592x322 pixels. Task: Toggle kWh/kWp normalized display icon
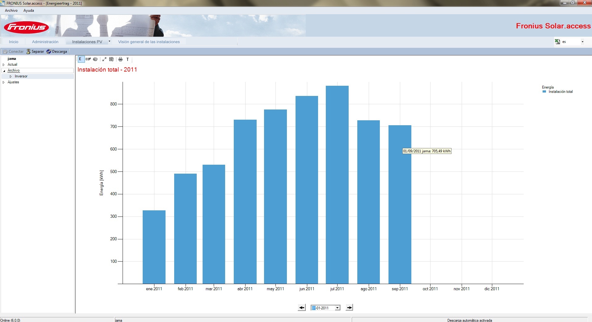click(x=111, y=59)
